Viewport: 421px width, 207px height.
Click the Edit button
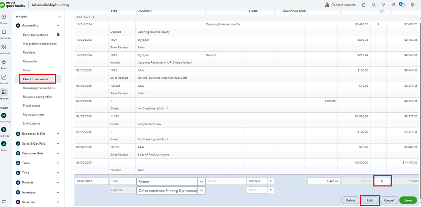click(370, 200)
